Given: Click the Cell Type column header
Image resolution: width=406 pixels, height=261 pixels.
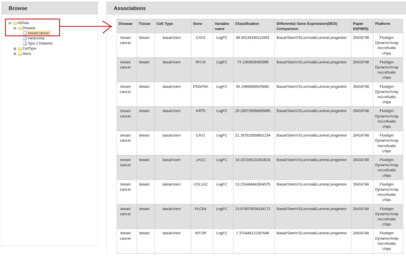Looking at the screenshot, I should [173, 26].
